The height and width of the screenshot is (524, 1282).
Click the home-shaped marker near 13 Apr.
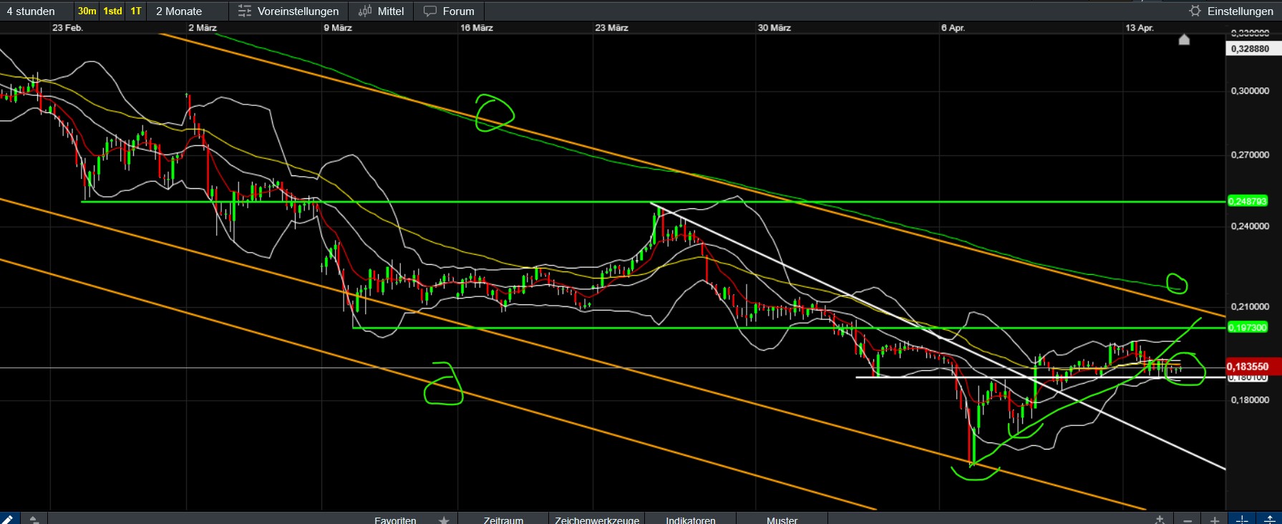pos(1184,39)
